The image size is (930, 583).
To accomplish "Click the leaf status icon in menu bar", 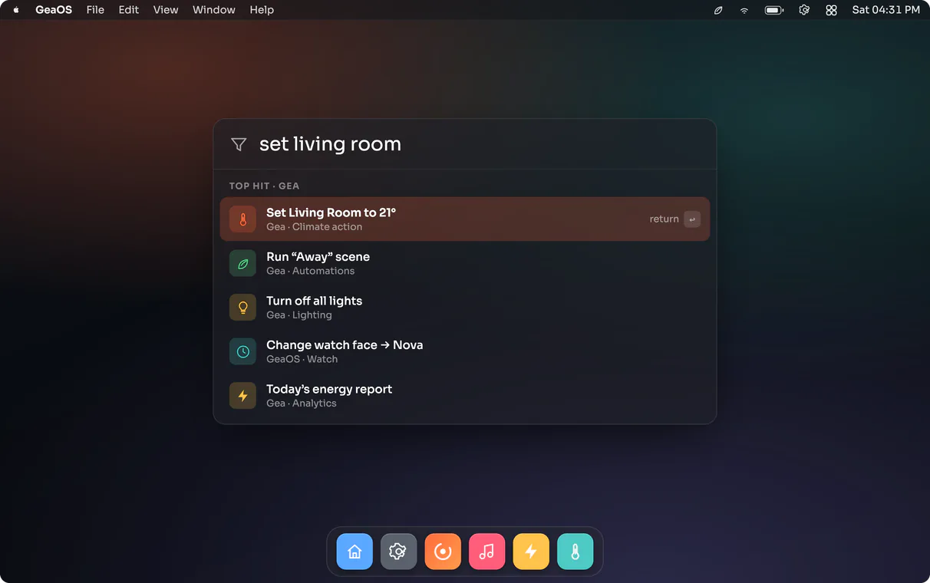I will 718,10.
